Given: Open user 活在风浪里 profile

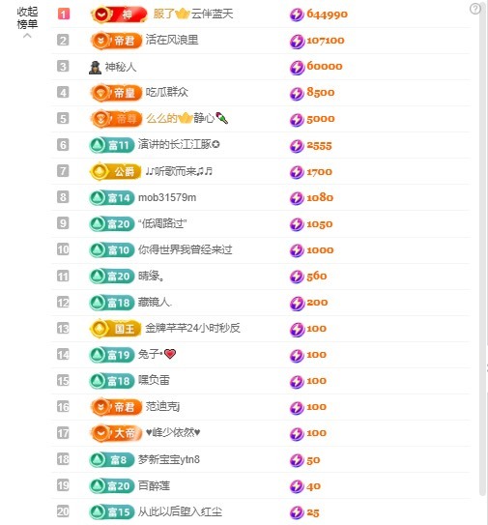Looking at the screenshot, I should click(x=172, y=40).
